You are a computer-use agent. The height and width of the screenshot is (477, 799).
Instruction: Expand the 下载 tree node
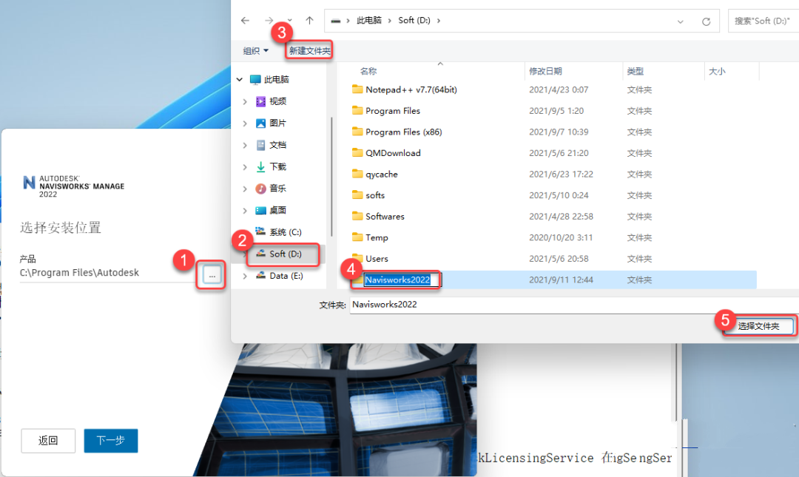point(245,166)
